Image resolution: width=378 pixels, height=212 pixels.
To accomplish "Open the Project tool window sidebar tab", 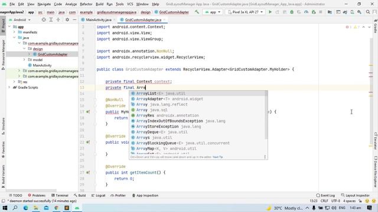I will [3, 26].
